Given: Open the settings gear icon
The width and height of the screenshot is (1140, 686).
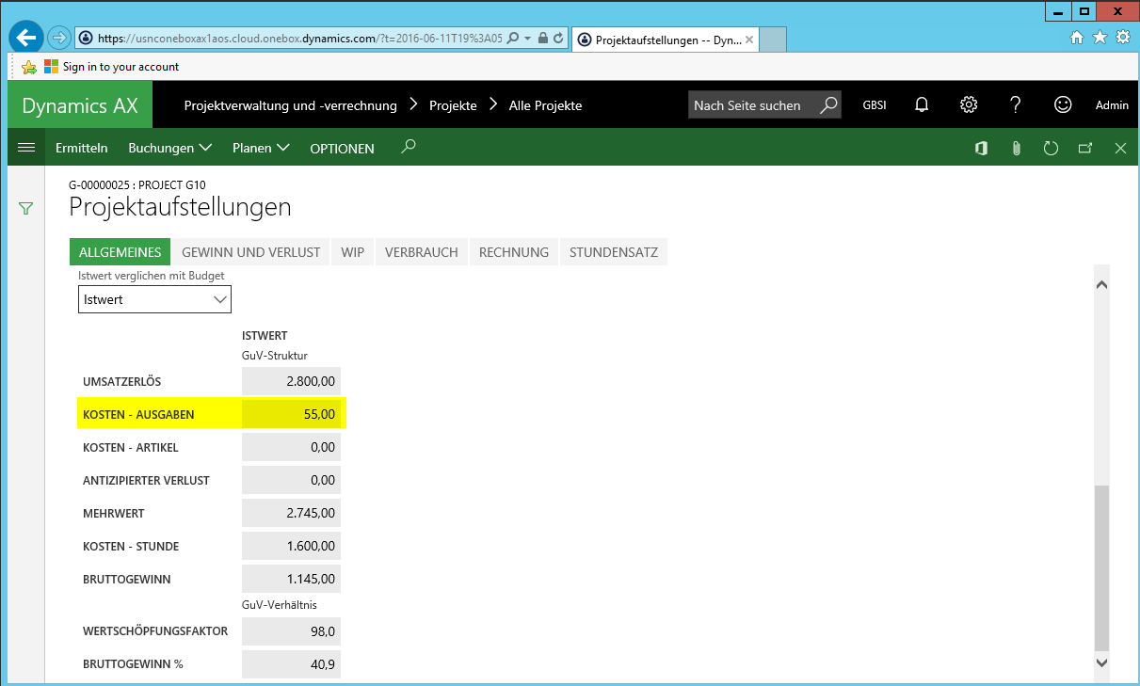Looking at the screenshot, I should 969,105.
